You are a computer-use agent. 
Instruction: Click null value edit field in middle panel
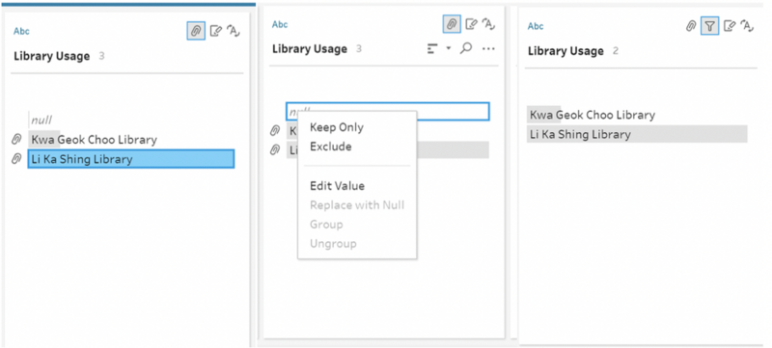click(388, 112)
